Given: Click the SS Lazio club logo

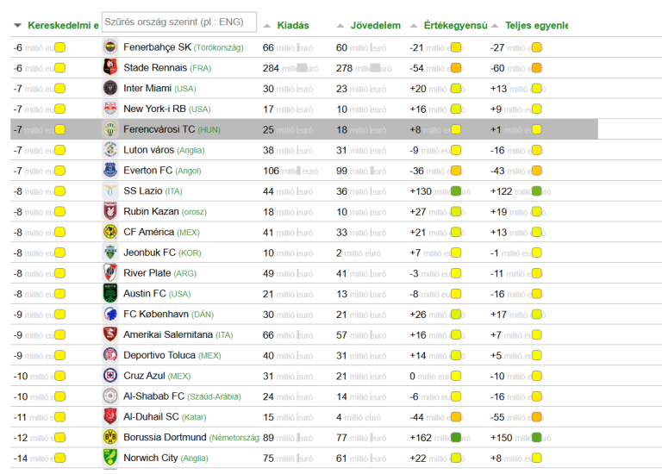Looking at the screenshot, I should pyautogui.click(x=109, y=191).
